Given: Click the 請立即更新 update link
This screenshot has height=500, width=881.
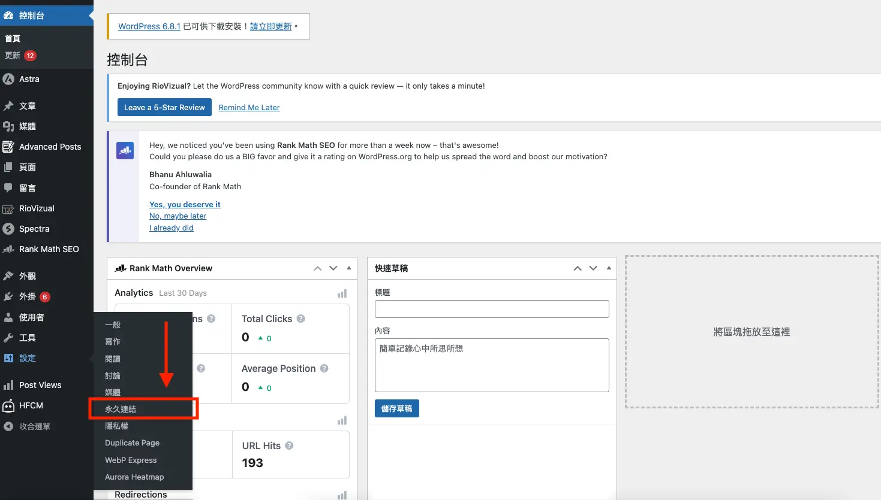Looking at the screenshot, I should tap(271, 26).
